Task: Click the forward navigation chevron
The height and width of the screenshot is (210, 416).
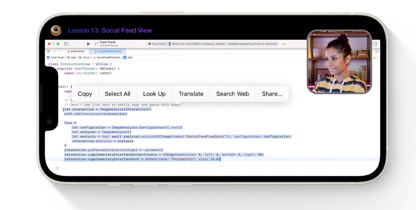Action: click(x=59, y=51)
